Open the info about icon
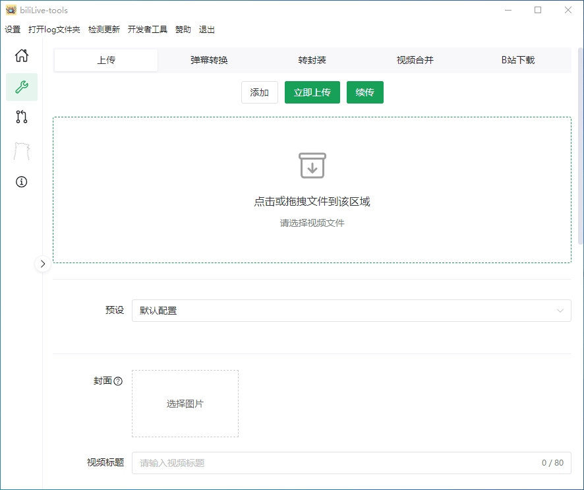Image resolution: width=584 pixels, height=490 pixels. click(22, 182)
